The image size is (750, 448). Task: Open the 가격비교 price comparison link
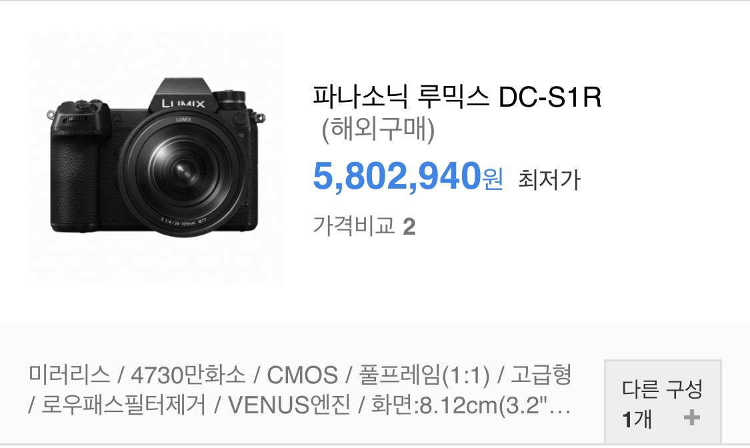353,225
